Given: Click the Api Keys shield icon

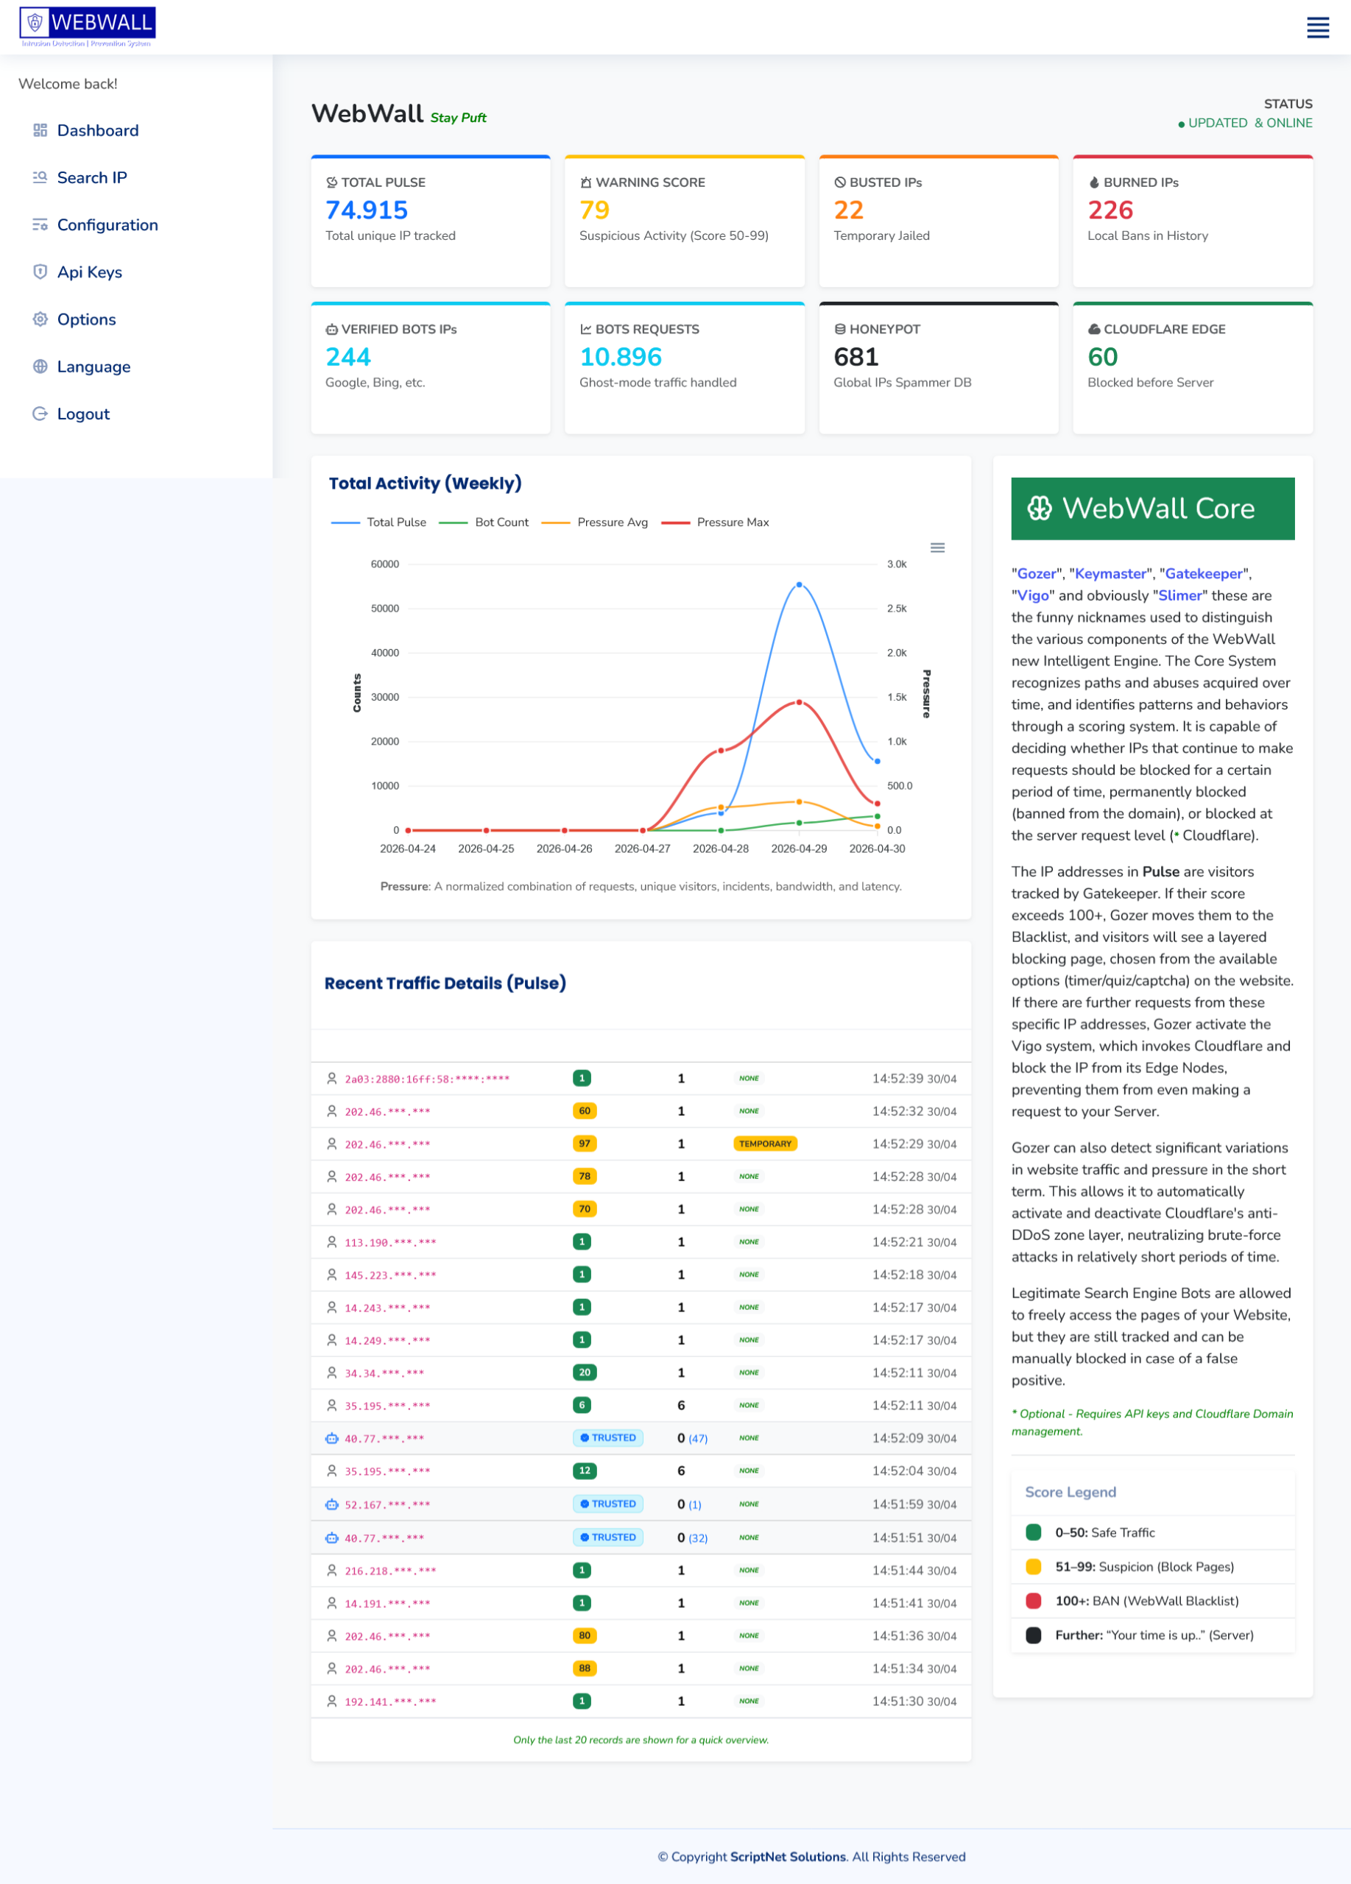Looking at the screenshot, I should 40,272.
